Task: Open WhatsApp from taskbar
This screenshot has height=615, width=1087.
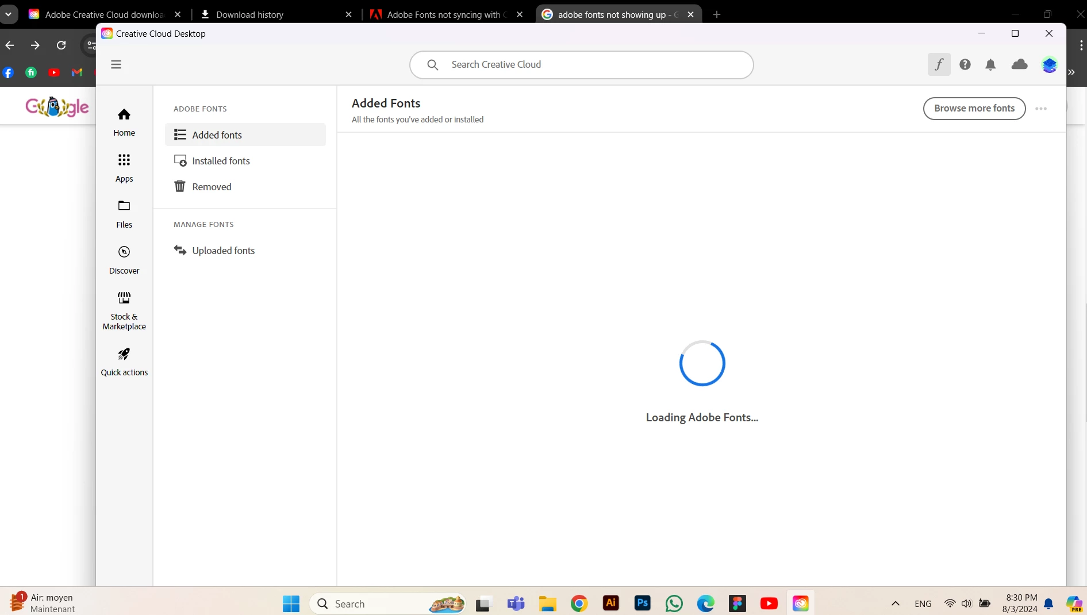Action: click(674, 604)
